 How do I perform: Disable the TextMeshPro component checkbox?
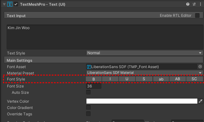[16, 4]
